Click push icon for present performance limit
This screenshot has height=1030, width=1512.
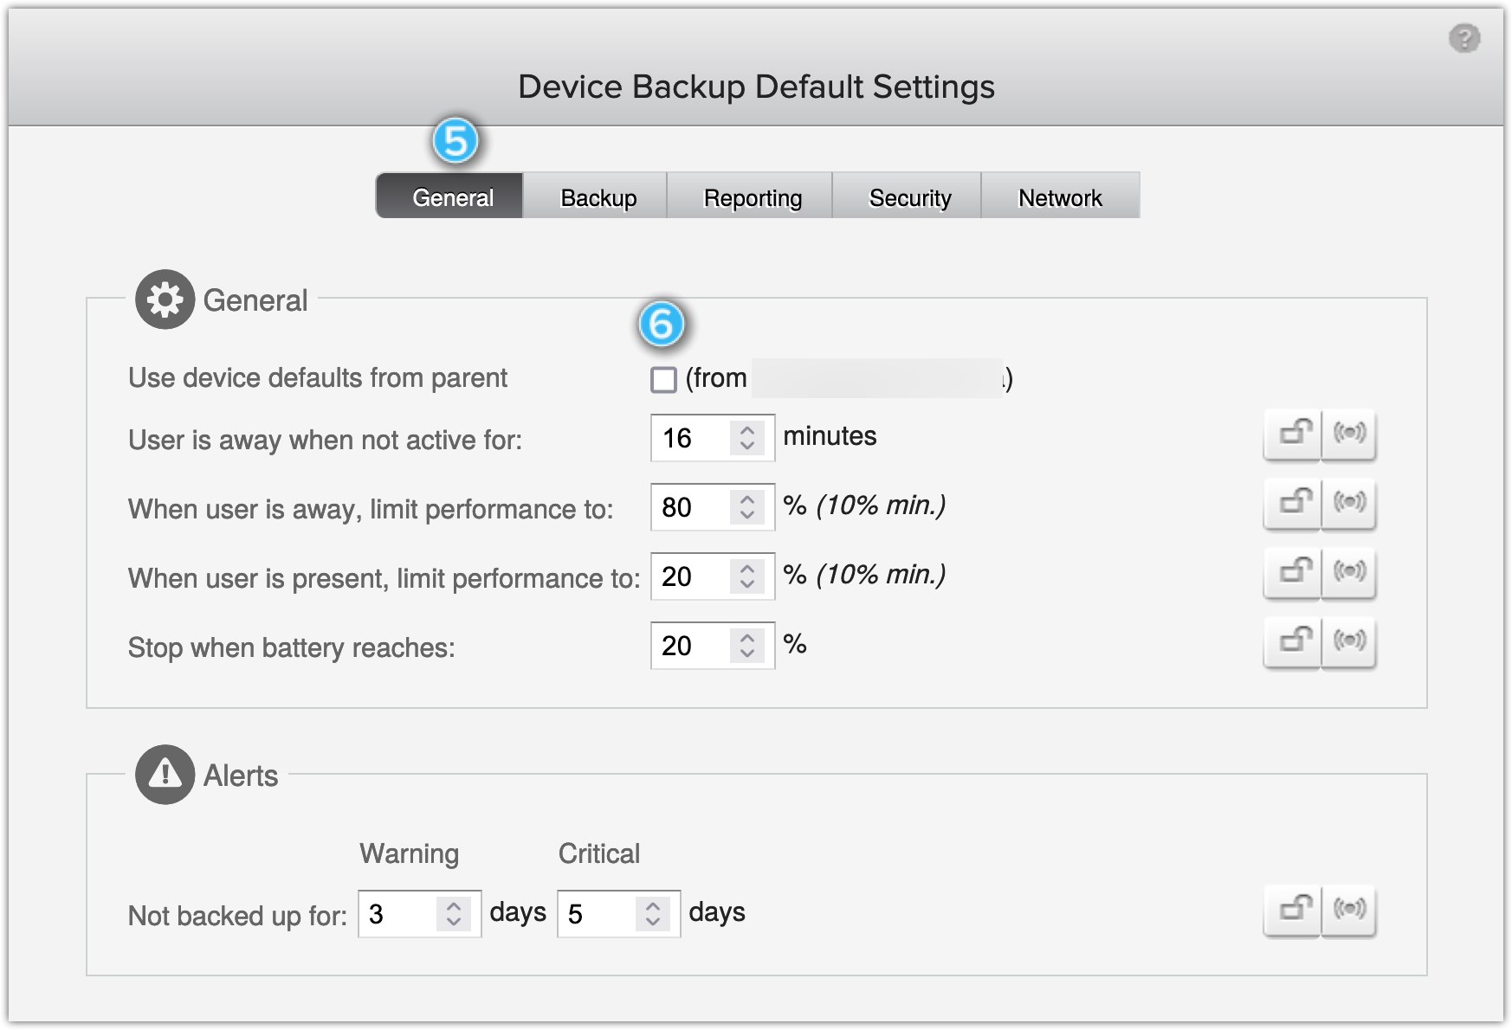[1349, 572]
